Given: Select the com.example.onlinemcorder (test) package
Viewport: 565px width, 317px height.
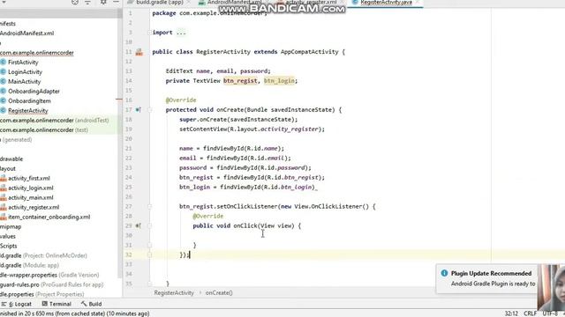Looking at the screenshot, I should tap(44, 129).
